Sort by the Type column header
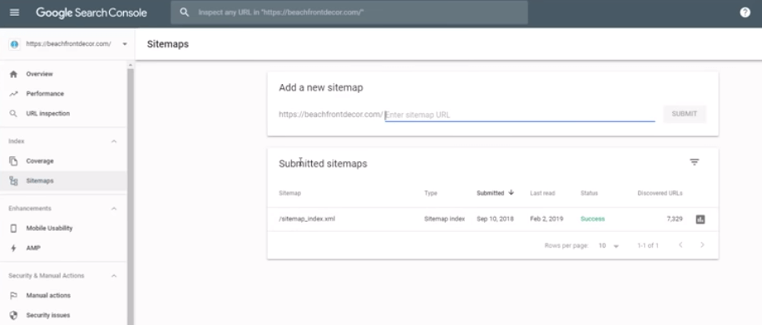The height and width of the screenshot is (325, 762). point(431,193)
